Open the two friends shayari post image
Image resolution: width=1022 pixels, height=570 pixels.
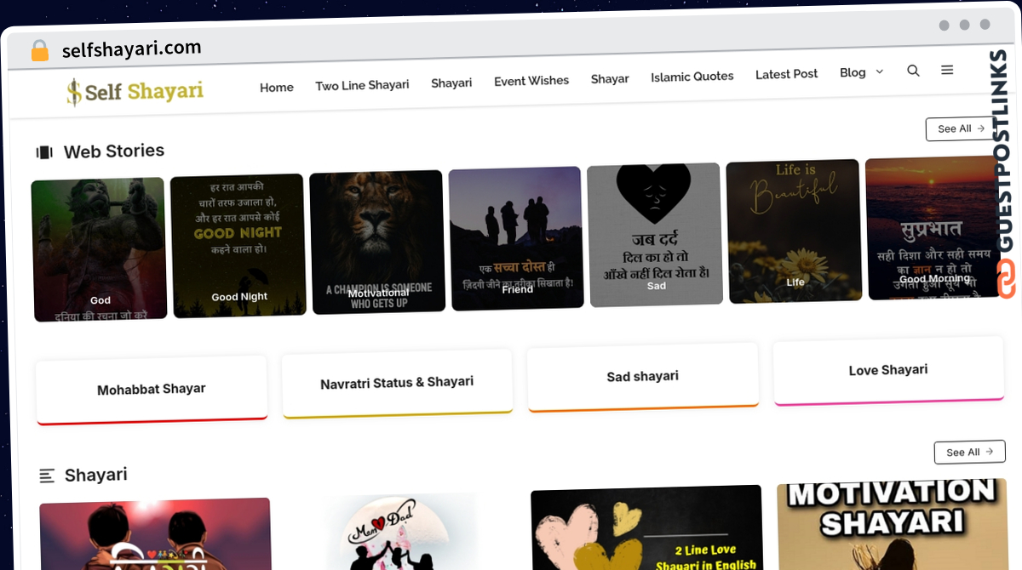[155, 536]
